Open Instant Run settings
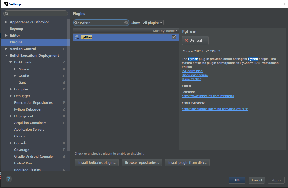The height and width of the screenshot is (188, 288). 23,163
